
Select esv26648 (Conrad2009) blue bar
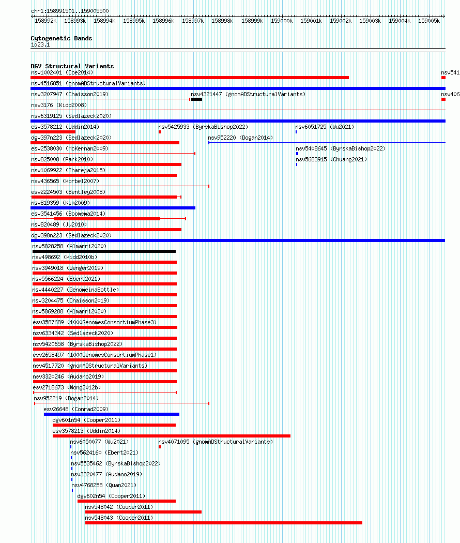(x=112, y=414)
